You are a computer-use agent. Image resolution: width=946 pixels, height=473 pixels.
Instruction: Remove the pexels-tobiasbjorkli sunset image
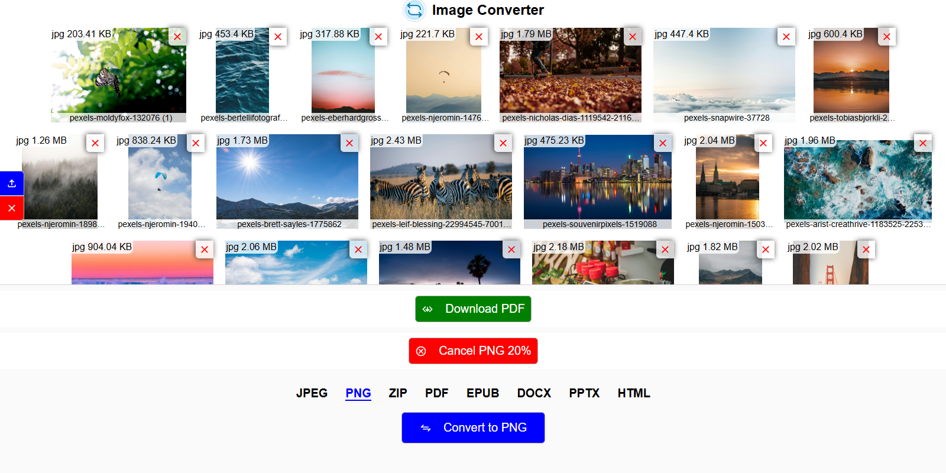pos(887,37)
